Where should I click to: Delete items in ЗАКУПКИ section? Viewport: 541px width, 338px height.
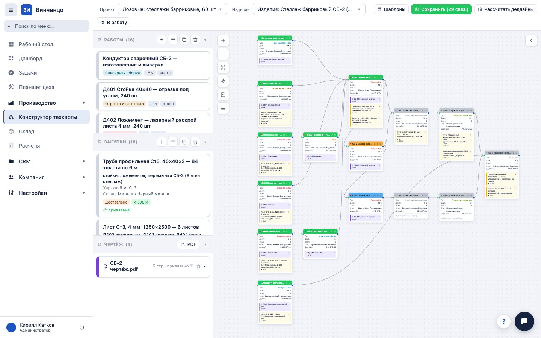pyautogui.click(x=195, y=142)
